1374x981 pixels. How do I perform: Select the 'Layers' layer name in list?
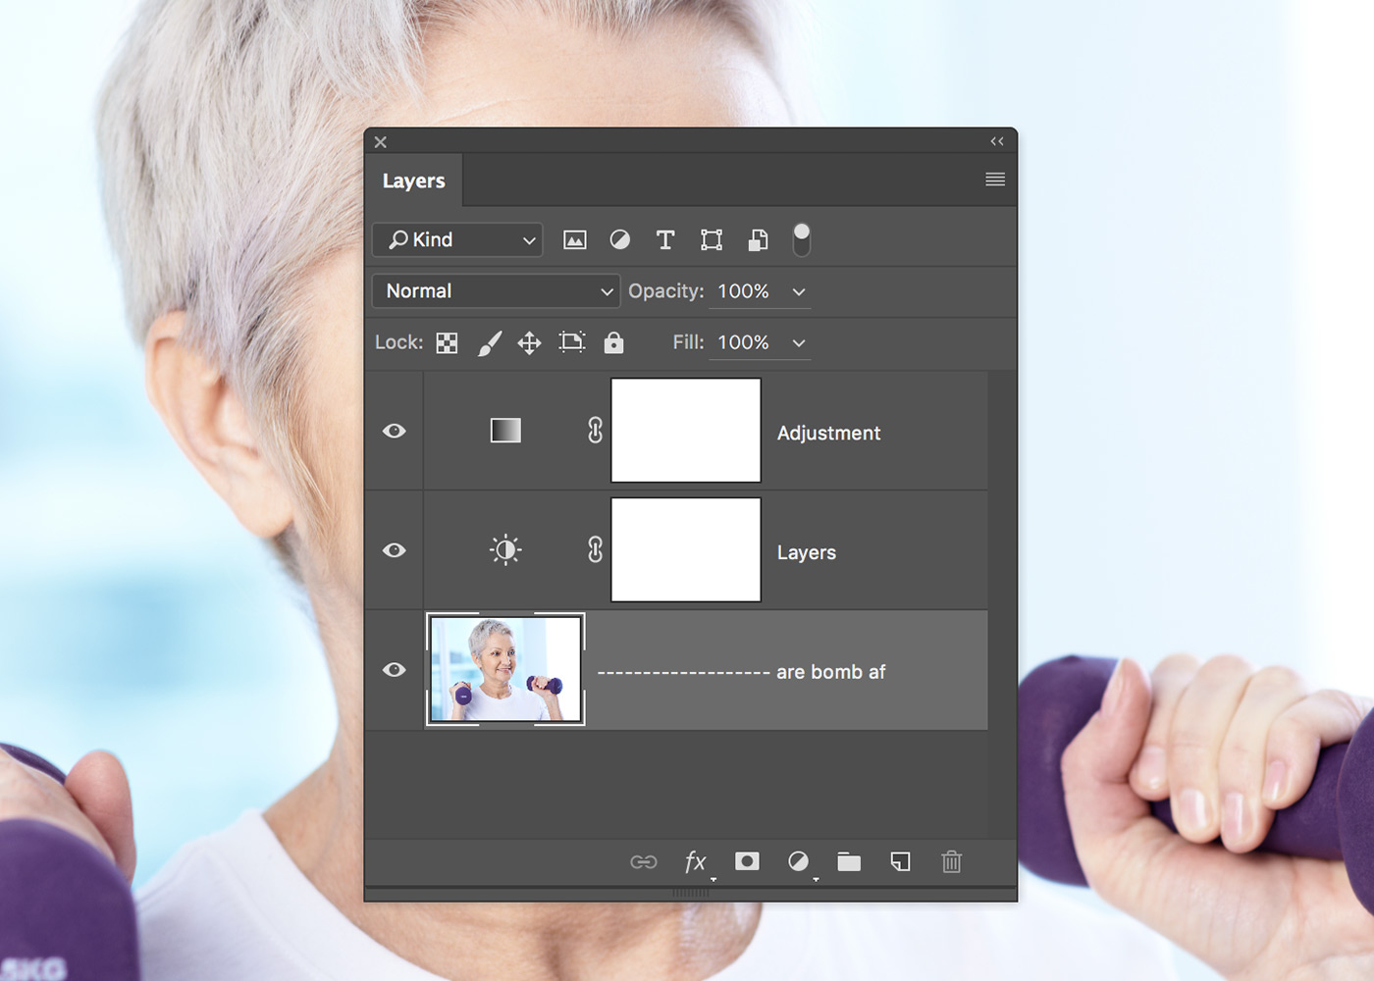(x=807, y=552)
